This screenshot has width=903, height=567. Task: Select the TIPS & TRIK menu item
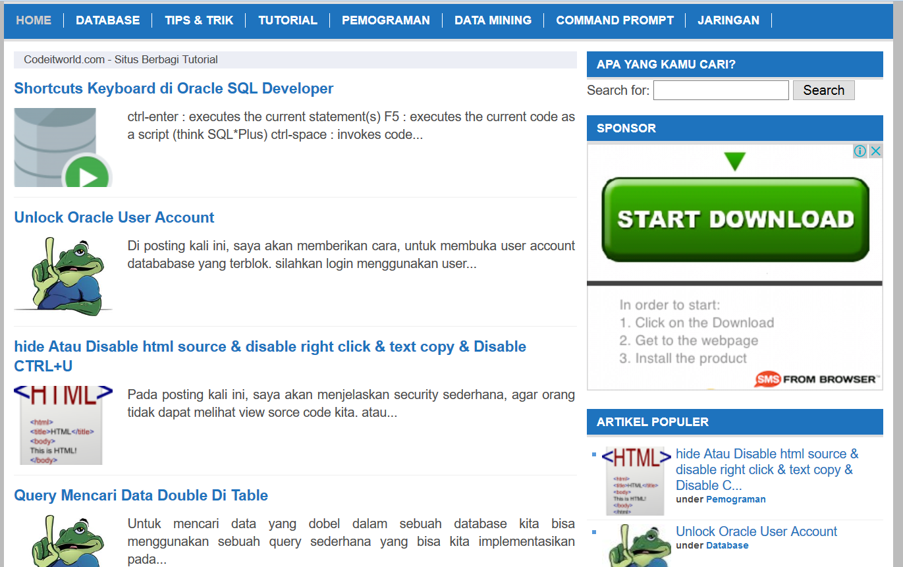tap(199, 20)
